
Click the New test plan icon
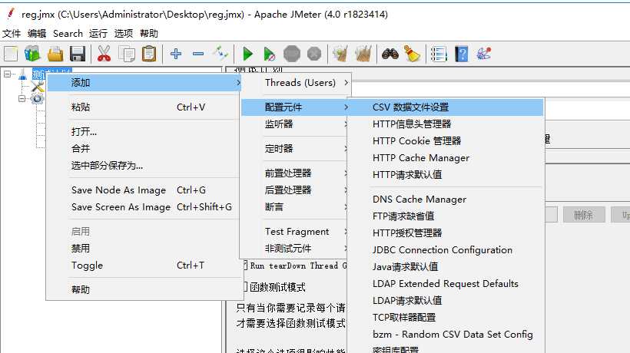click(11, 54)
